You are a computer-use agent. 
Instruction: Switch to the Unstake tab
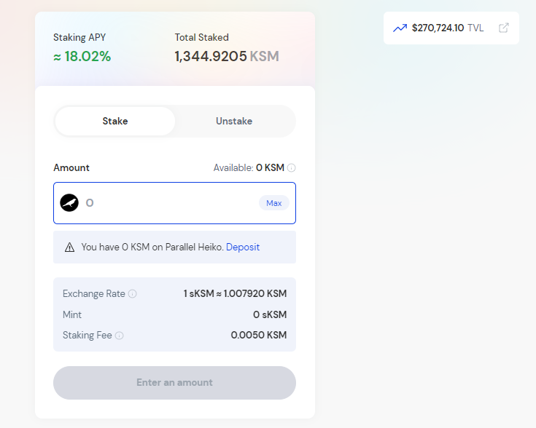pyautogui.click(x=234, y=121)
